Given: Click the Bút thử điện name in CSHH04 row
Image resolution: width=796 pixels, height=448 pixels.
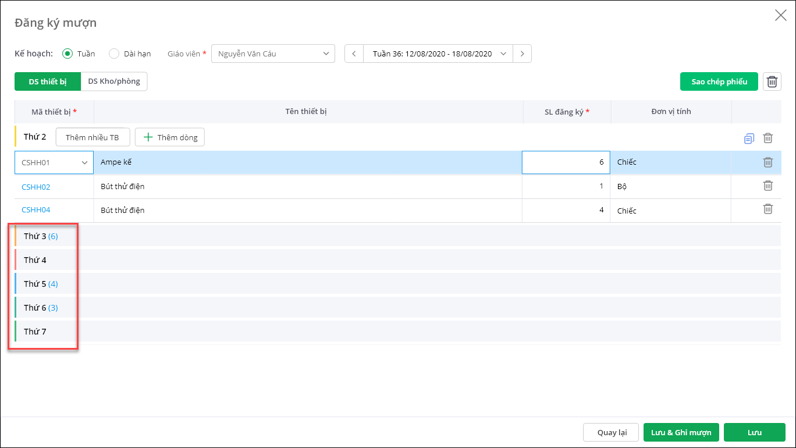Looking at the screenshot, I should coord(123,210).
